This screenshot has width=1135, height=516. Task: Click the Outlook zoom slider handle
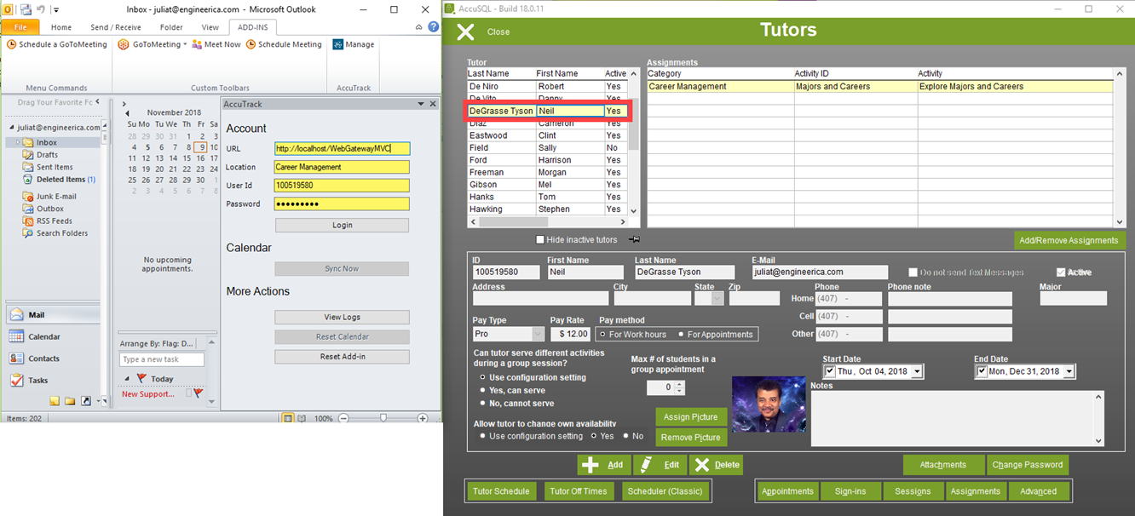tap(383, 419)
